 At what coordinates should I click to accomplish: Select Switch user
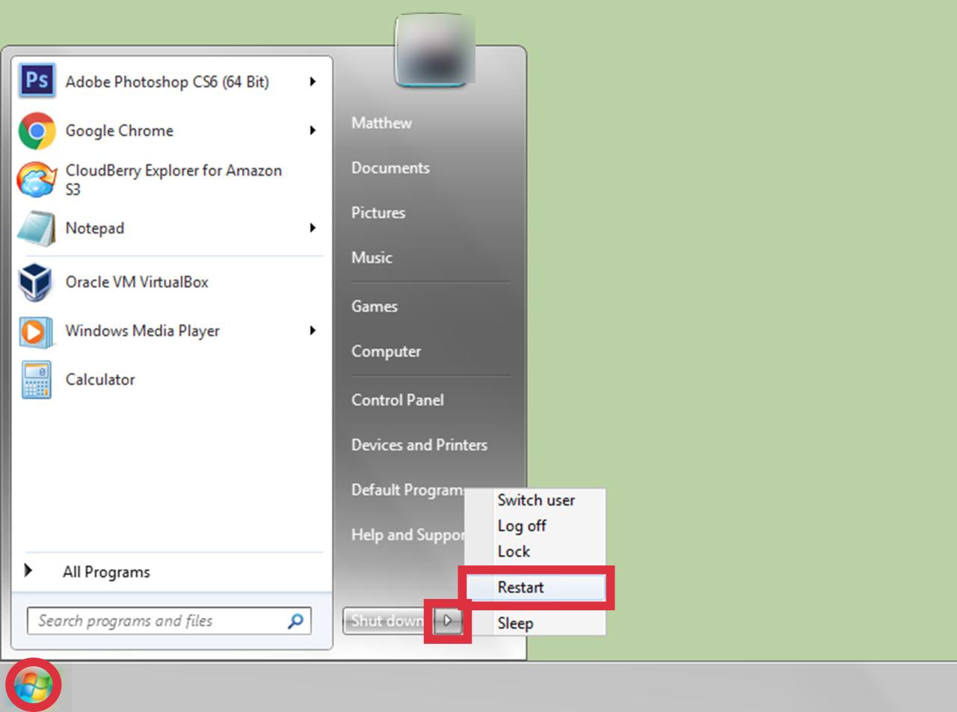tap(536, 500)
